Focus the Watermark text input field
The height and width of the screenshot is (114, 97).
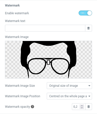[45, 28]
